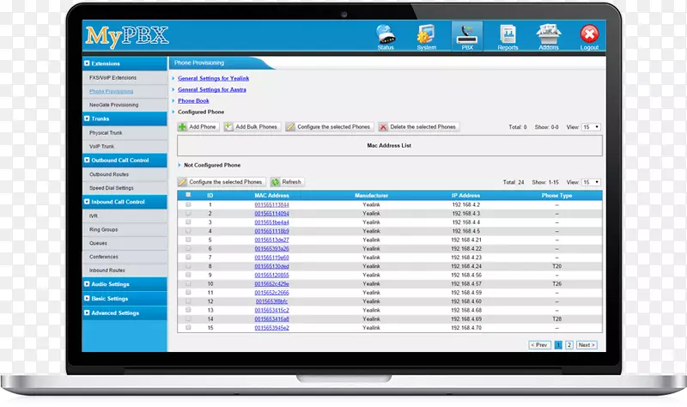Select the PBX phone icon
The height and width of the screenshot is (407, 687).
click(x=467, y=35)
